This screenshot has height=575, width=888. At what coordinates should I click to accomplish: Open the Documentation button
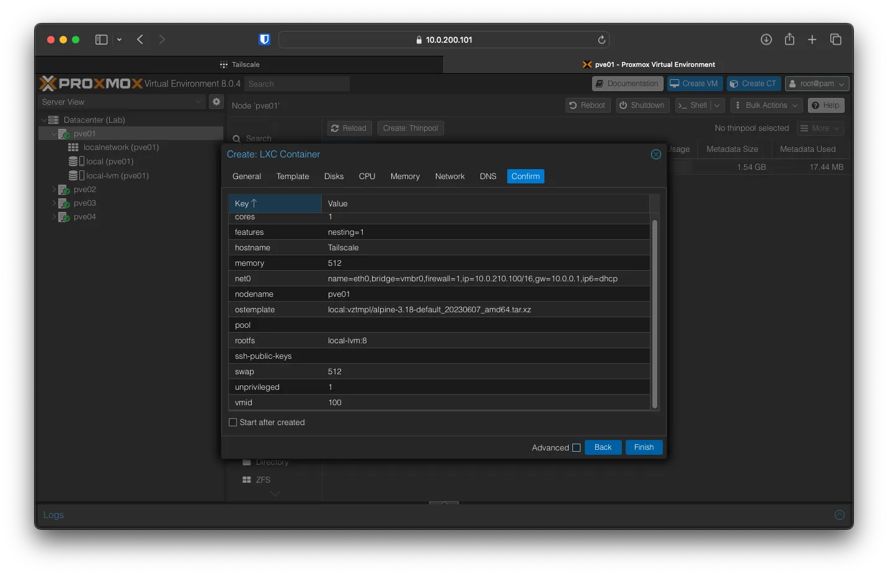click(x=628, y=84)
